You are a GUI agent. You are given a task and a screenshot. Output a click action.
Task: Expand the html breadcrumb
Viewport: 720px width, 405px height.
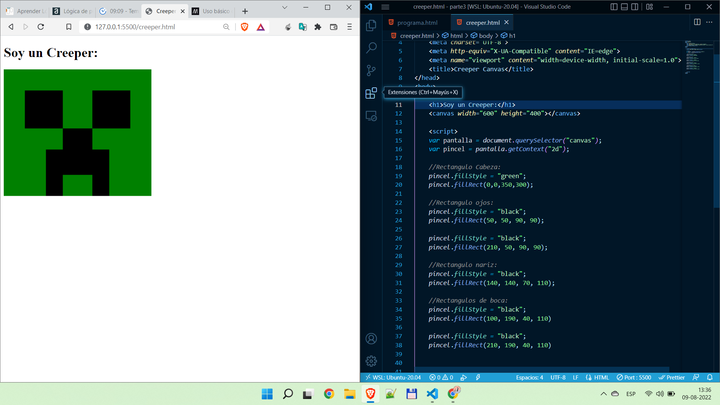(x=452, y=36)
